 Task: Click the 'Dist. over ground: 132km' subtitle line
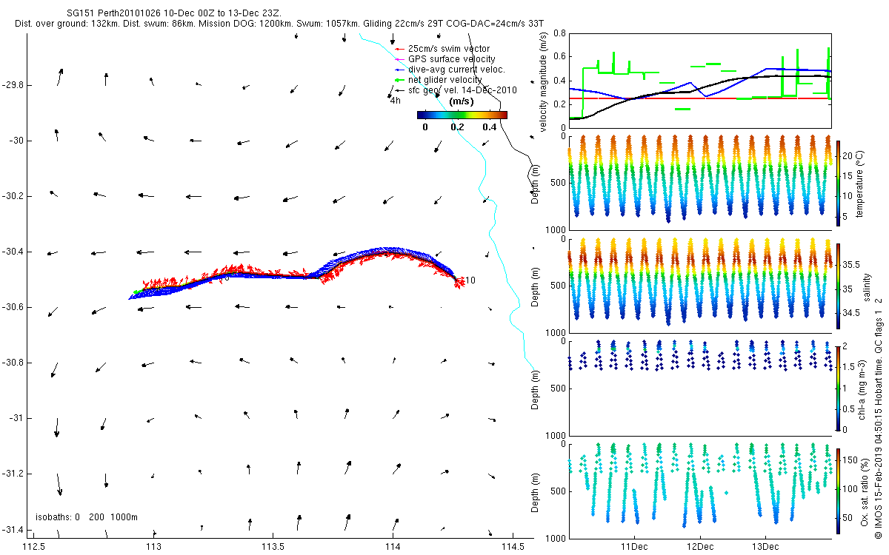(x=279, y=24)
